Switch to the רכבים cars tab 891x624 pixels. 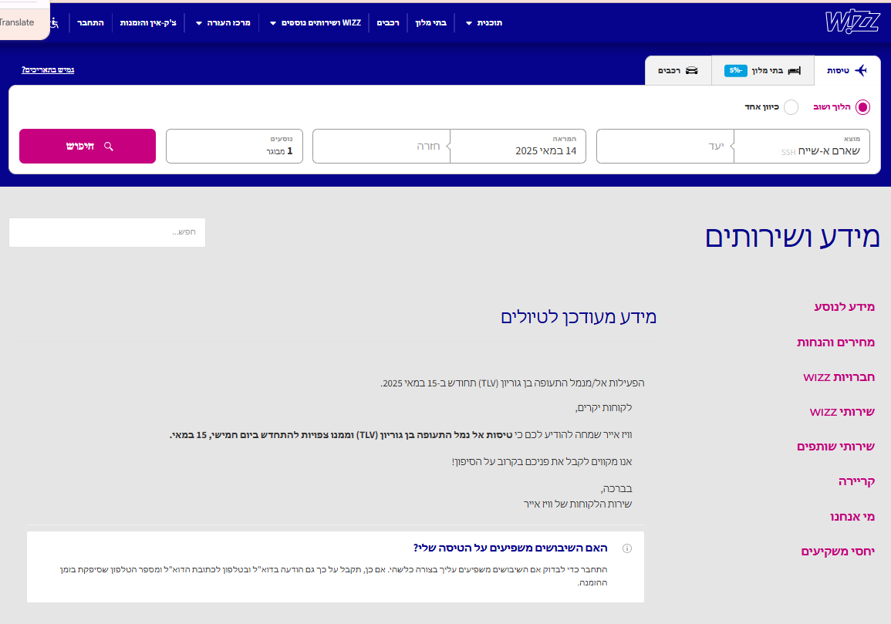click(678, 70)
